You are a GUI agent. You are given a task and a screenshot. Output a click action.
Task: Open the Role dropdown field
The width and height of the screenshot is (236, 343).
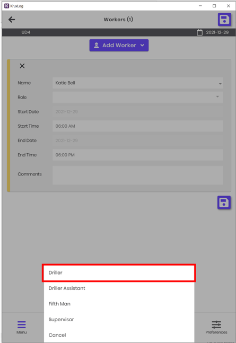(x=138, y=97)
